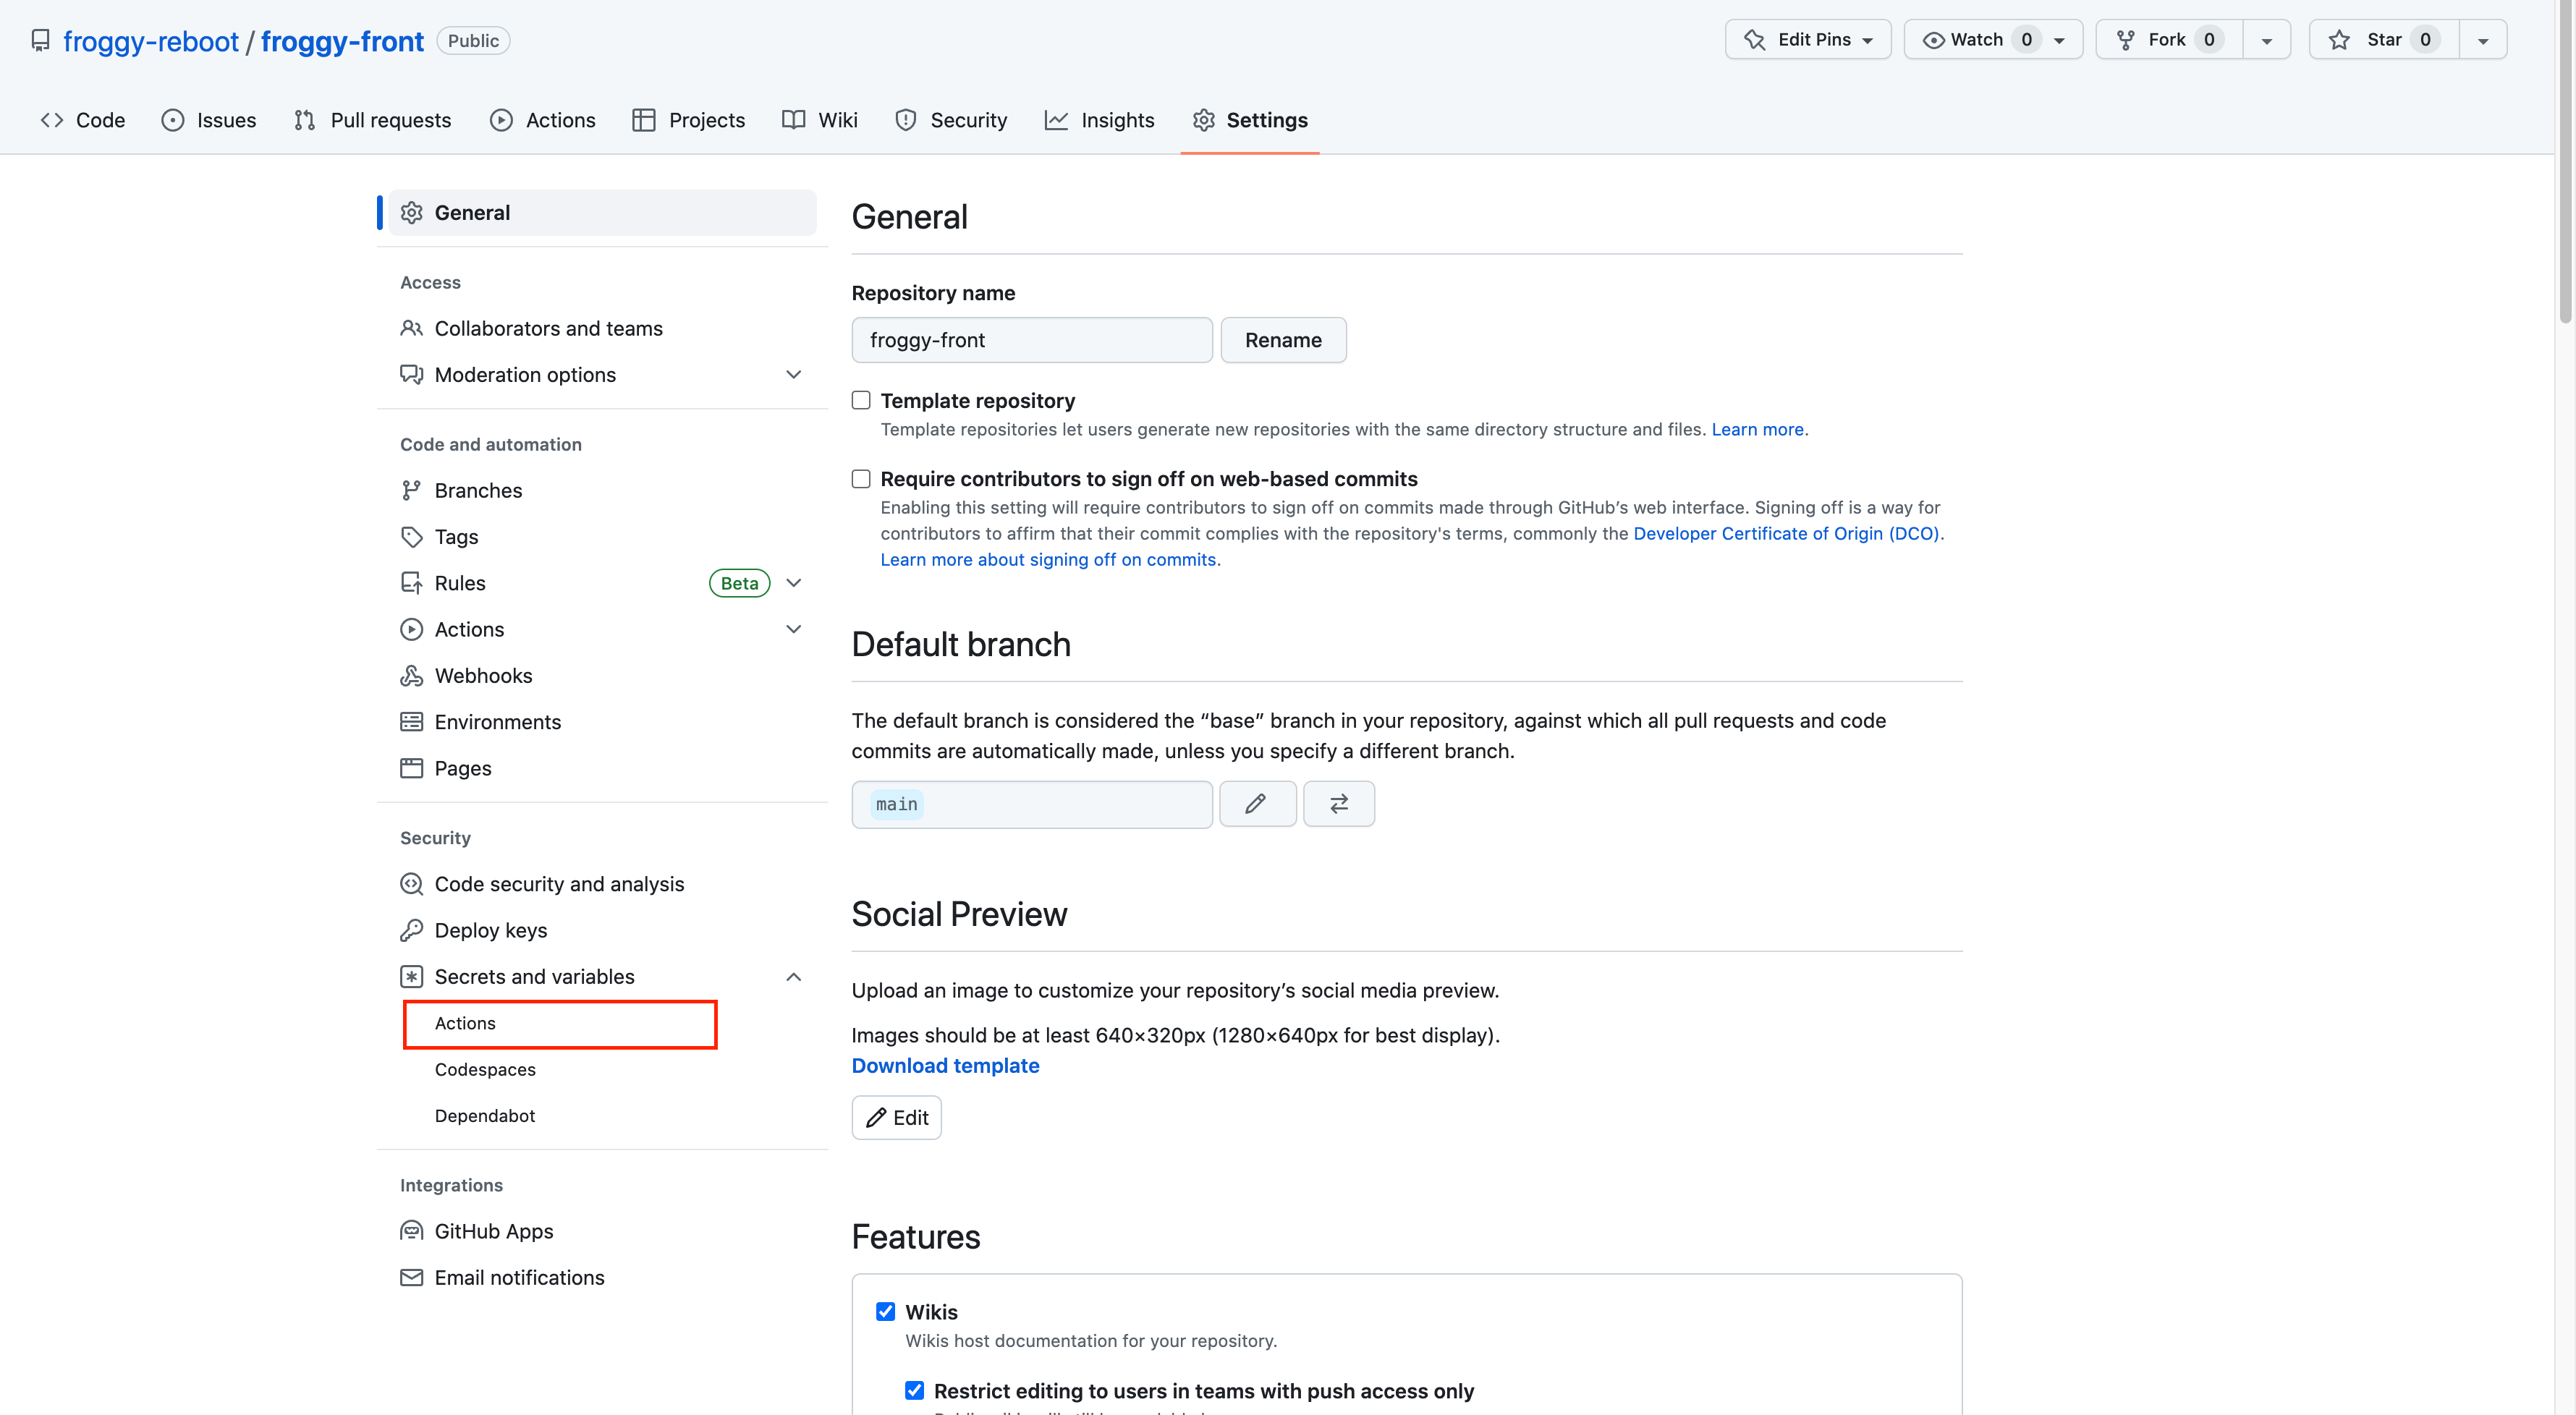Image resolution: width=2576 pixels, height=1415 pixels.
Task: Click the switch default branch arrows icon
Action: [1338, 804]
